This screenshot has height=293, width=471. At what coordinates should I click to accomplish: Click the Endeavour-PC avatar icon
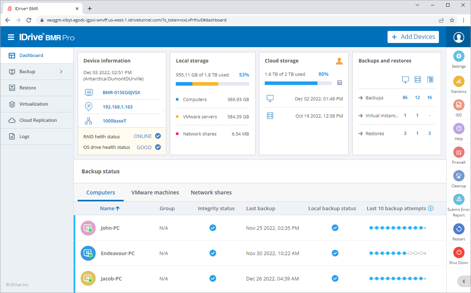pos(88,253)
